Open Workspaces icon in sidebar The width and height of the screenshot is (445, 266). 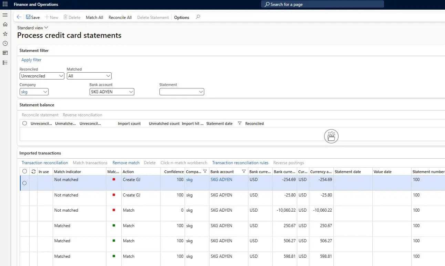pyautogui.click(x=5, y=53)
